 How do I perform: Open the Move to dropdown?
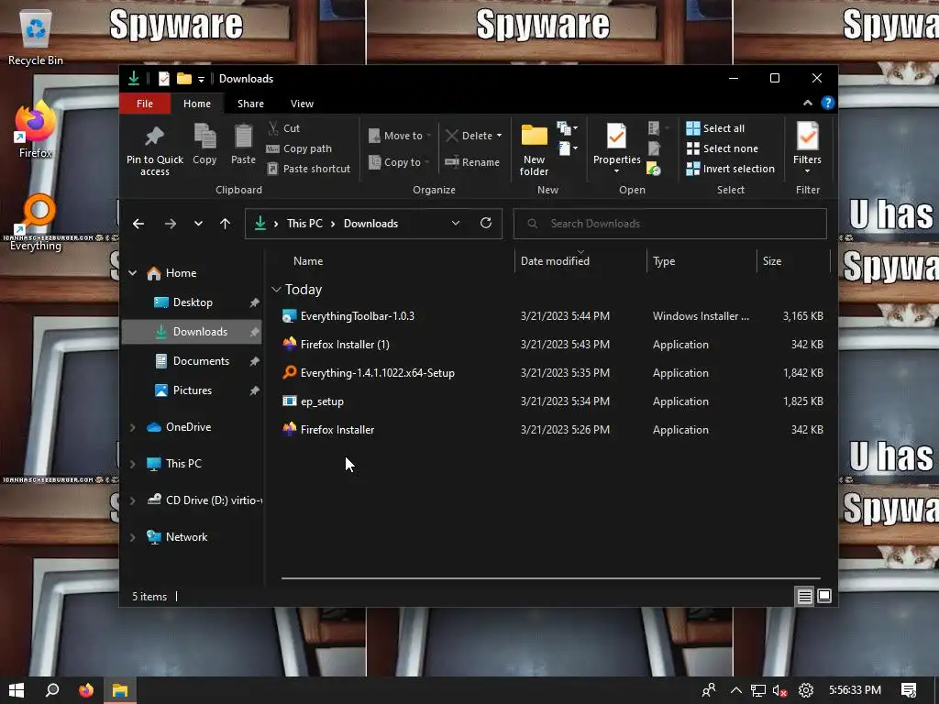(x=400, y=136)
